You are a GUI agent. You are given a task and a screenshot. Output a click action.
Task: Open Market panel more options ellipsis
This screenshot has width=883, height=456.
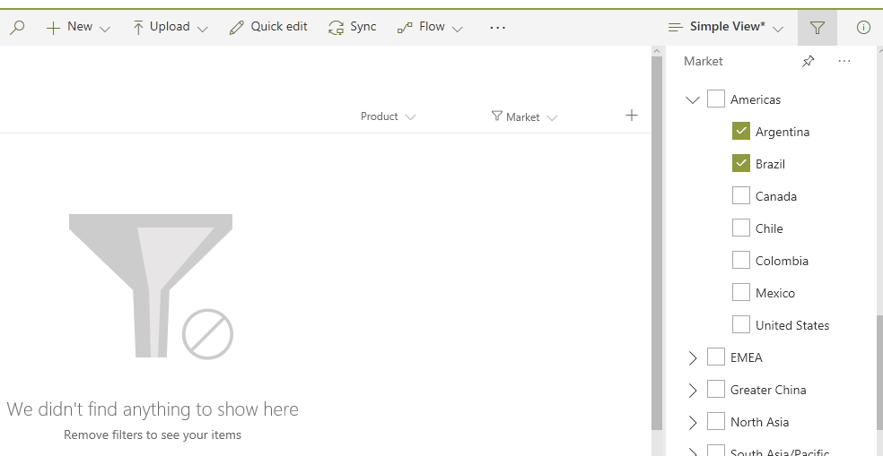pos(844,61)
